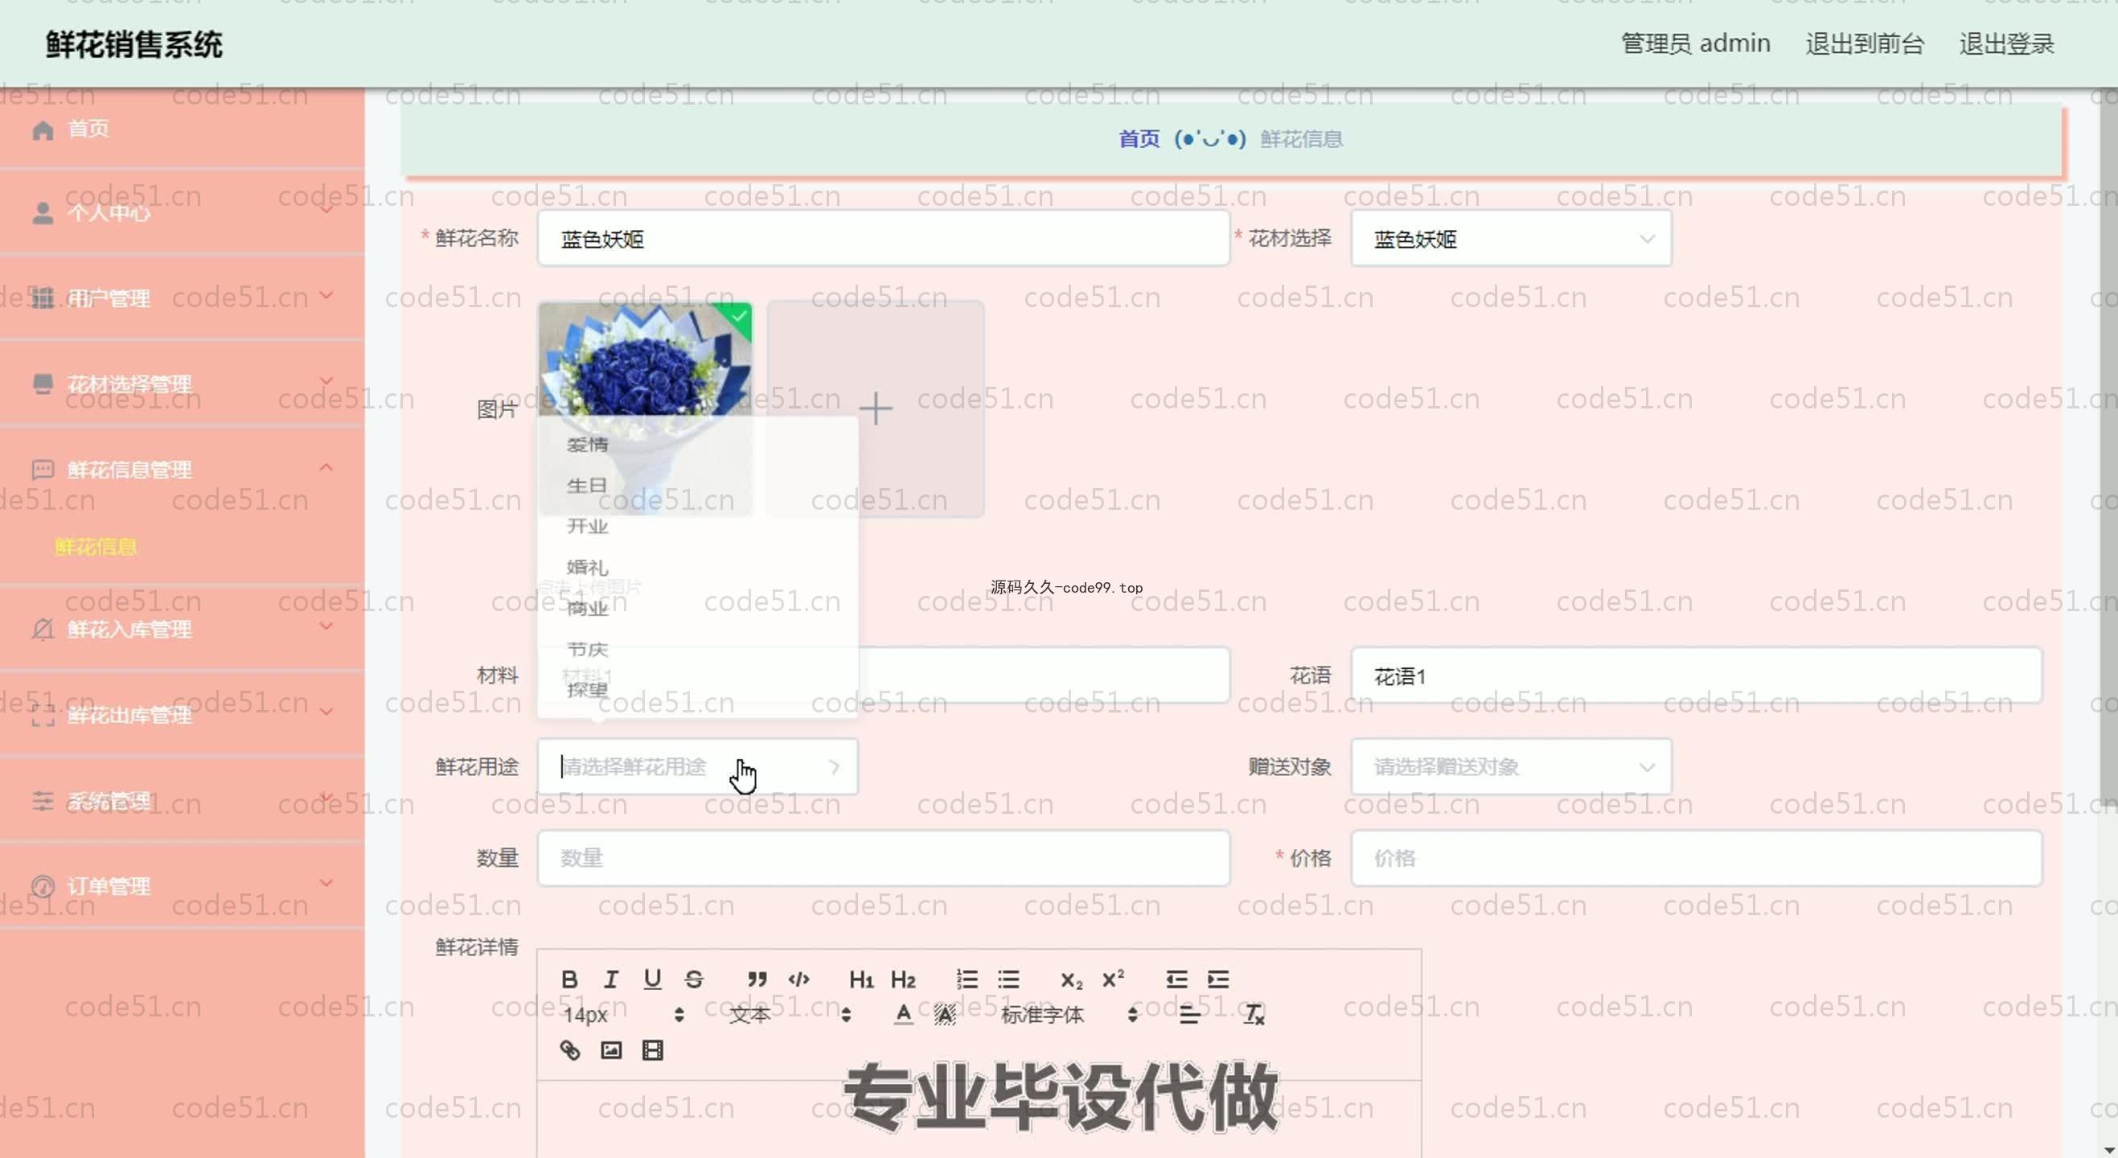Expand 个人中心 sidebar menu

click(x=182, y=213)
